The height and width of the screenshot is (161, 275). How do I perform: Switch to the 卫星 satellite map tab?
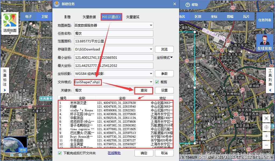pyautogui.click(x=45, y=16)
